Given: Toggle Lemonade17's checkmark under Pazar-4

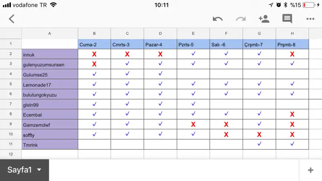Looking at the screenshot, I should tap(160, 84).
